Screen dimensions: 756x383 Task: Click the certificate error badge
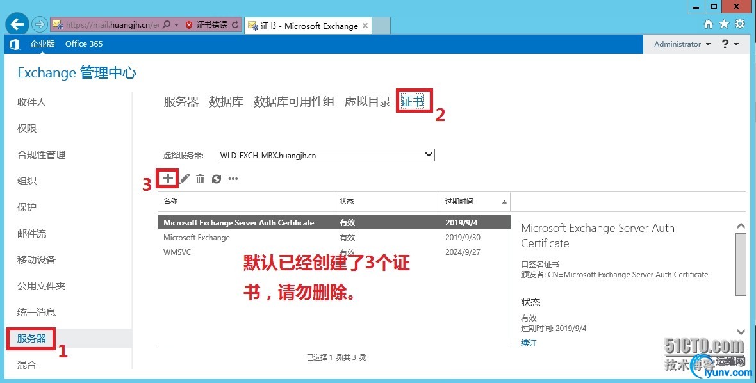(x=206, y=24)
